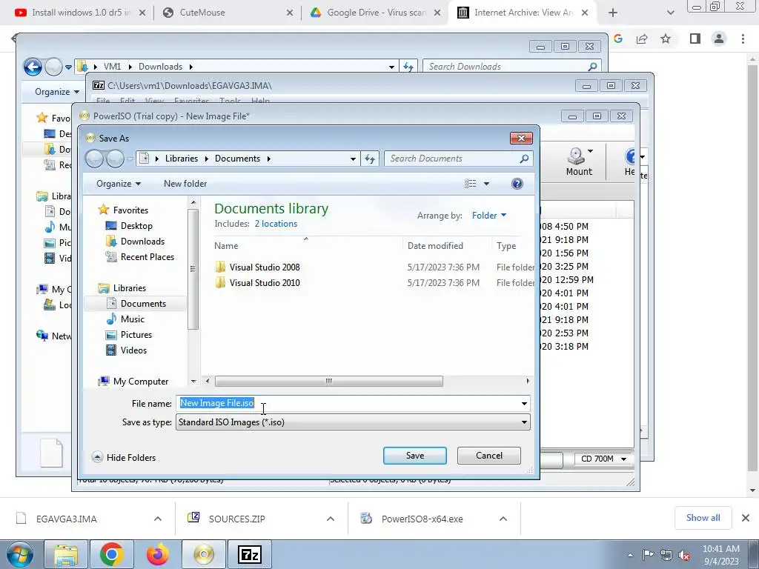
Task: Switch to CuteMouse browser tab
Action: [228, 13]
